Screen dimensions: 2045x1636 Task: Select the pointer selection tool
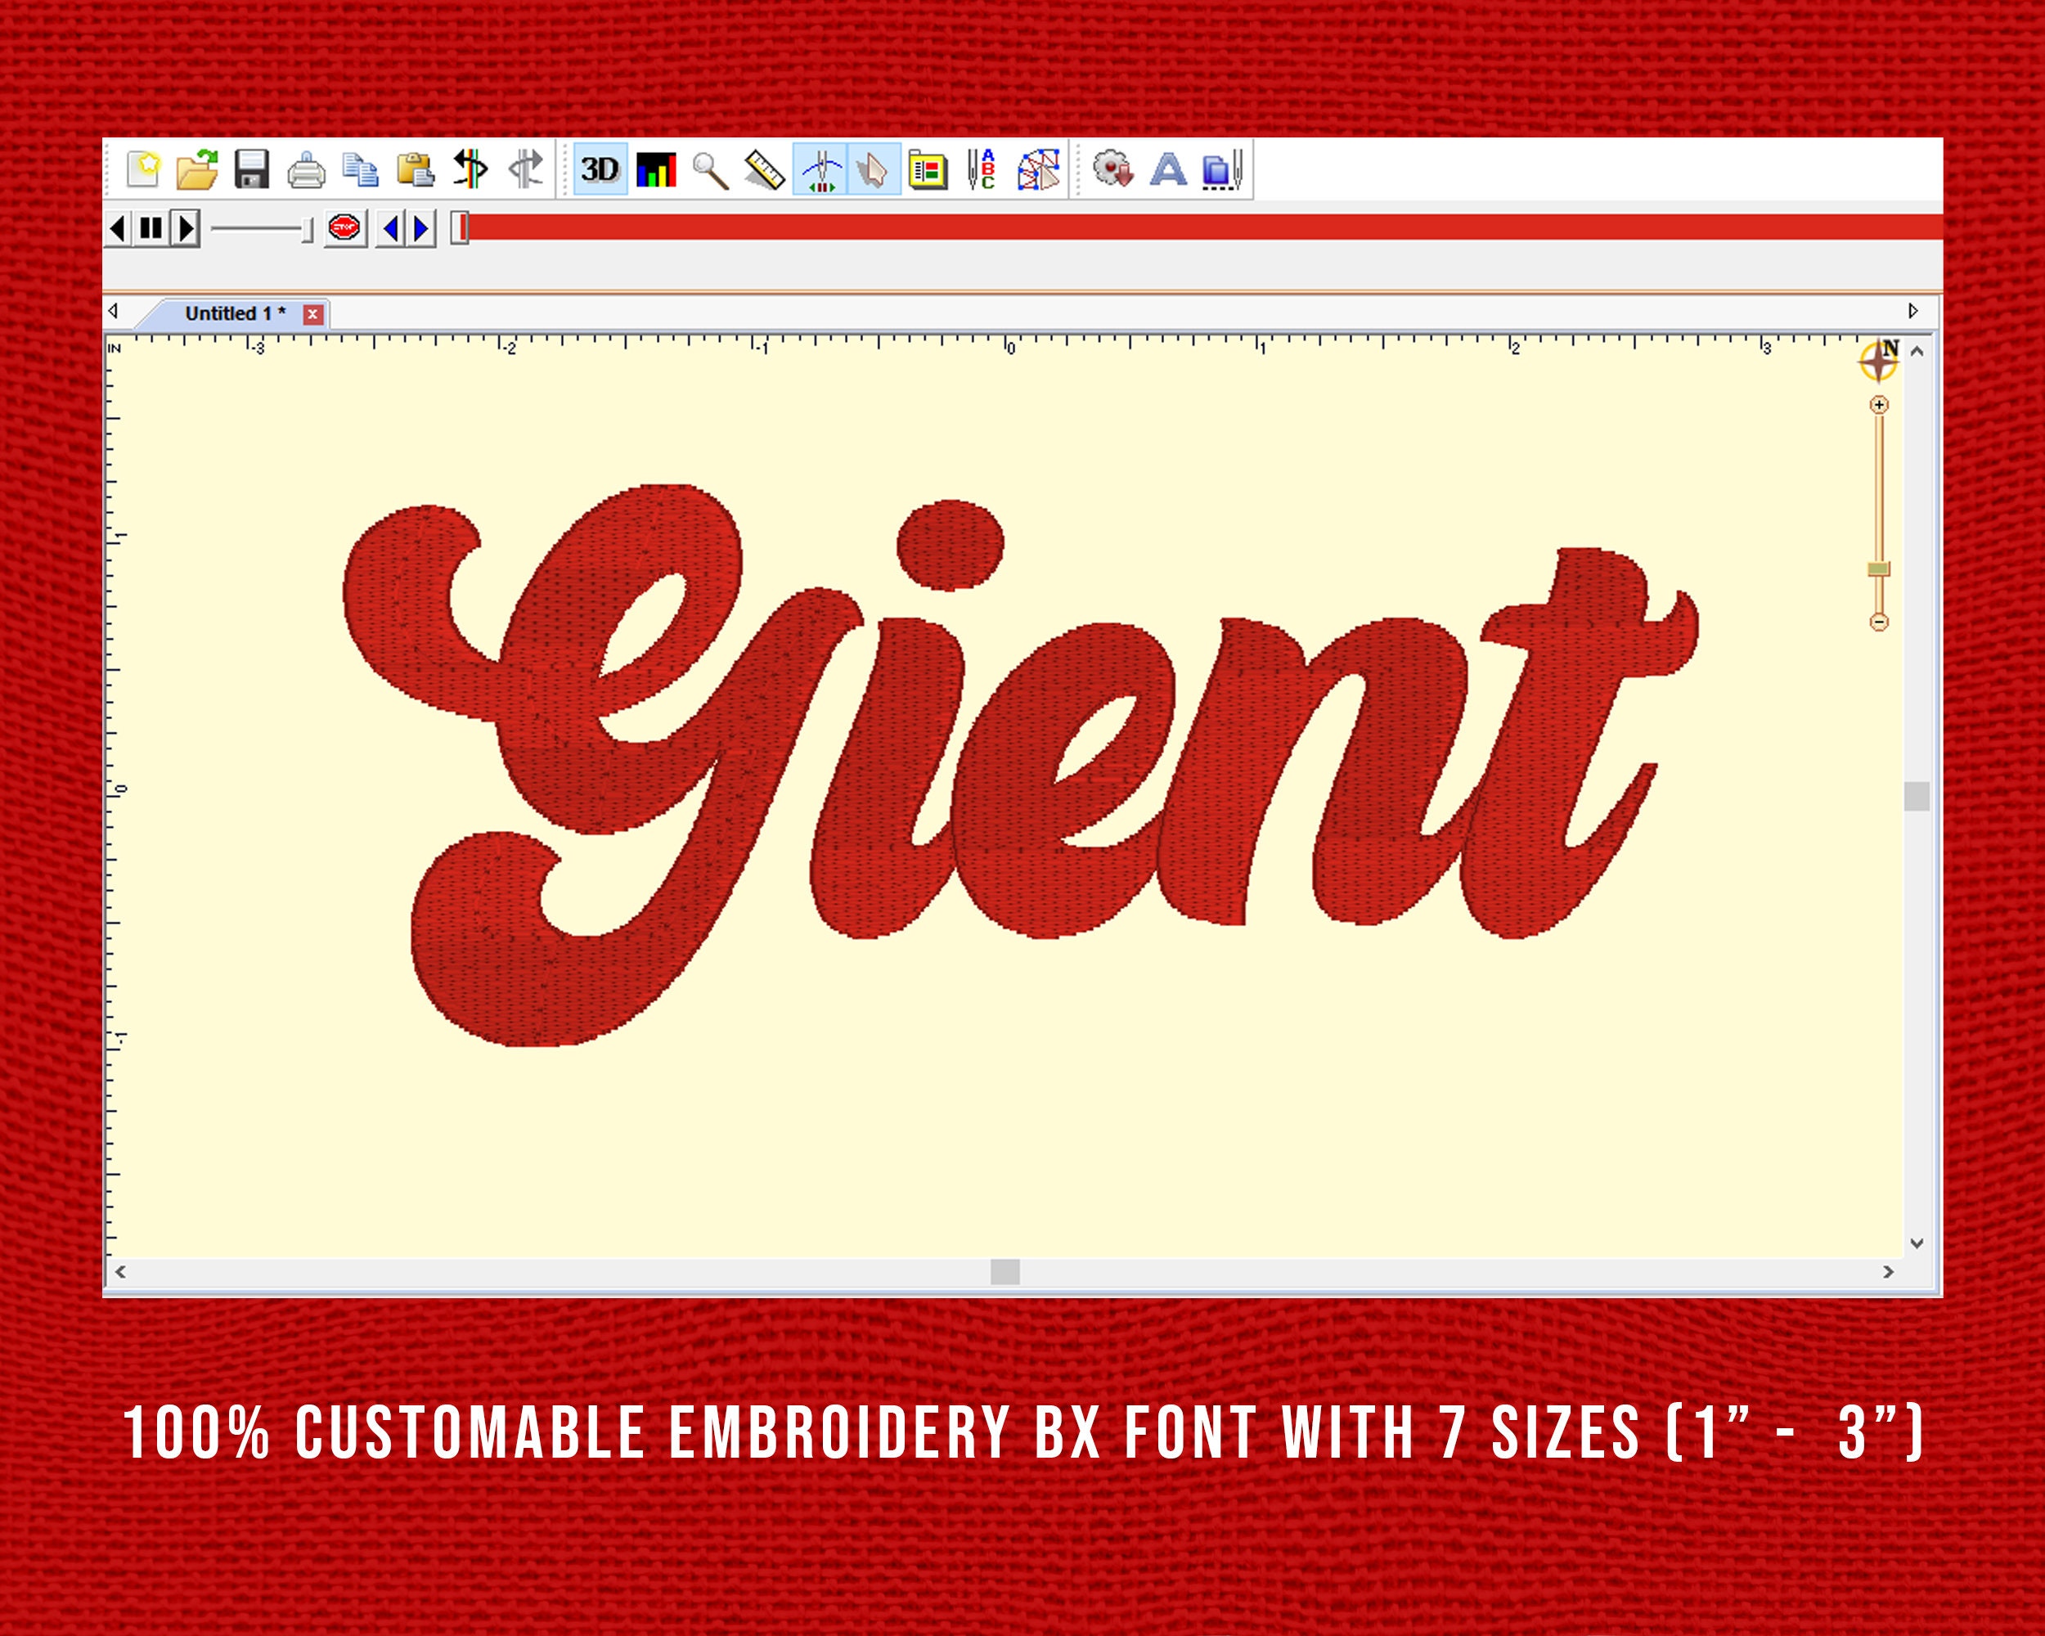pyautogui.click(x=872, y=171)
